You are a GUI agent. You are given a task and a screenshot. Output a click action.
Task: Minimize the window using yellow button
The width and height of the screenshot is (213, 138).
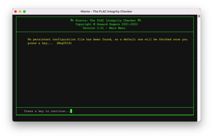click(20, 12)
